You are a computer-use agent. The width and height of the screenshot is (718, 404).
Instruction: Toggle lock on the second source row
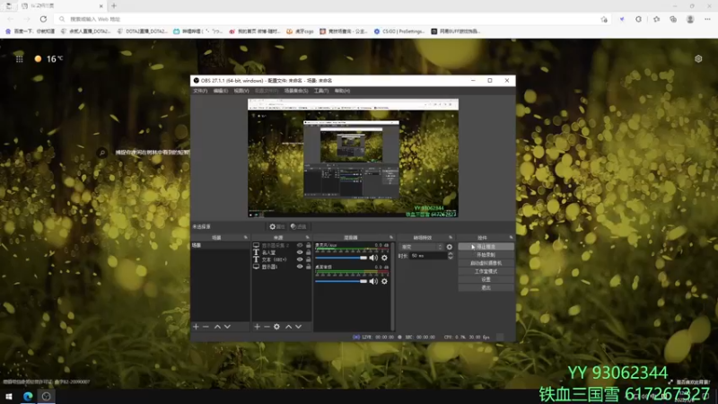308,252
